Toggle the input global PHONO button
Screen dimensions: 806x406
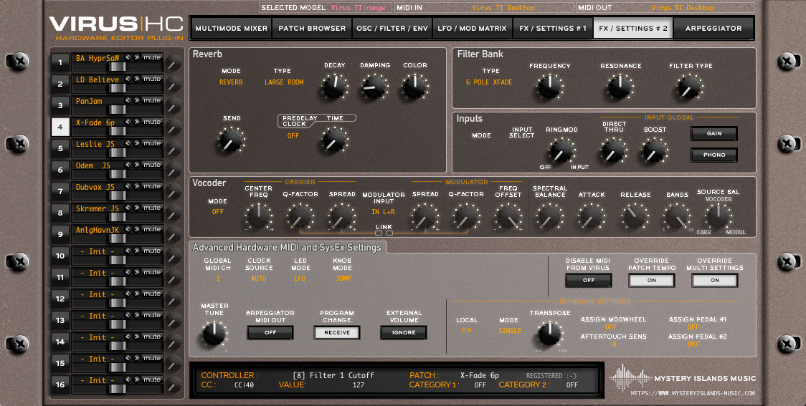pyautogui.click(x=714, y=155)
